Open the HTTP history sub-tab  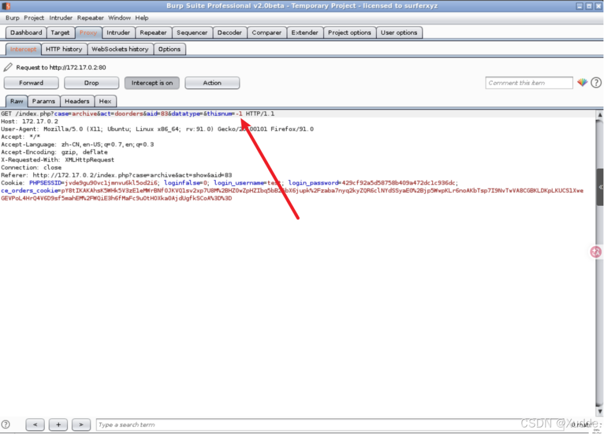[64, 49]
